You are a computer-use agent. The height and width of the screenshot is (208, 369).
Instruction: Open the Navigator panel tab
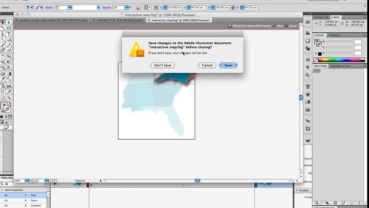pos(321,17)
